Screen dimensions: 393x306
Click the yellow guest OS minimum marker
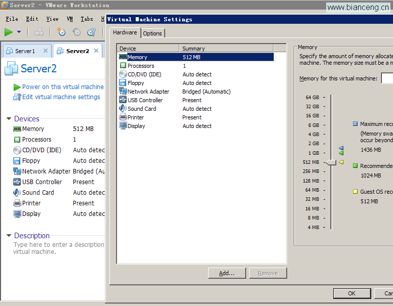coord(341,162)
